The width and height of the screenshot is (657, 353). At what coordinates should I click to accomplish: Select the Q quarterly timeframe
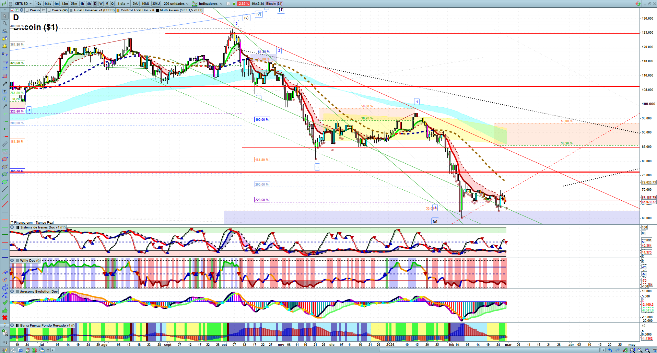coord(112,4)
